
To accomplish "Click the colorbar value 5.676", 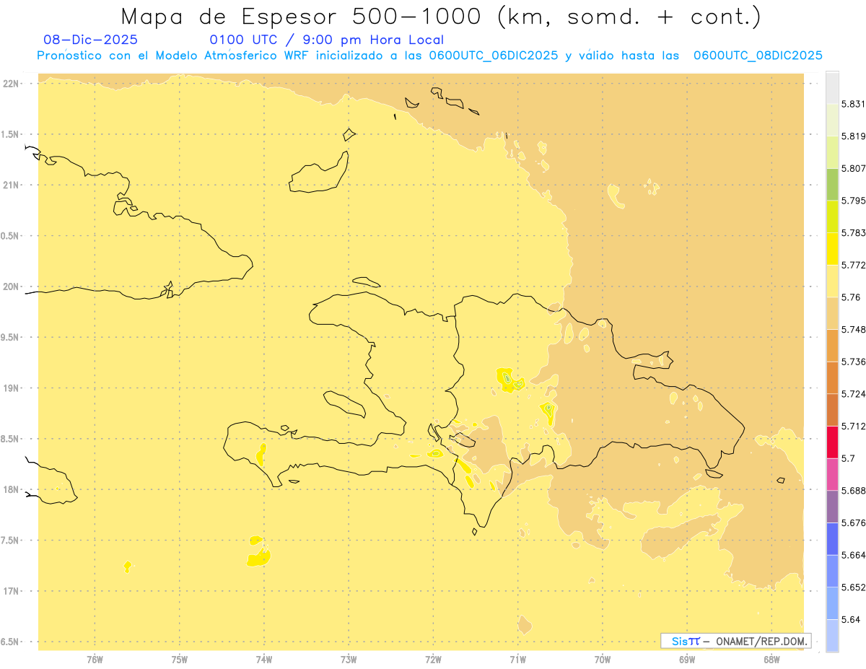I will tap(853, 522).
